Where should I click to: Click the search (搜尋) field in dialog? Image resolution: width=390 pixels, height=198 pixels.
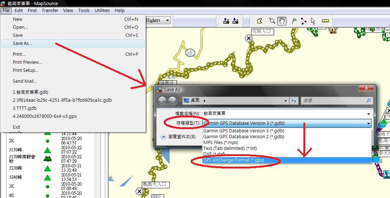coord(334,101)
